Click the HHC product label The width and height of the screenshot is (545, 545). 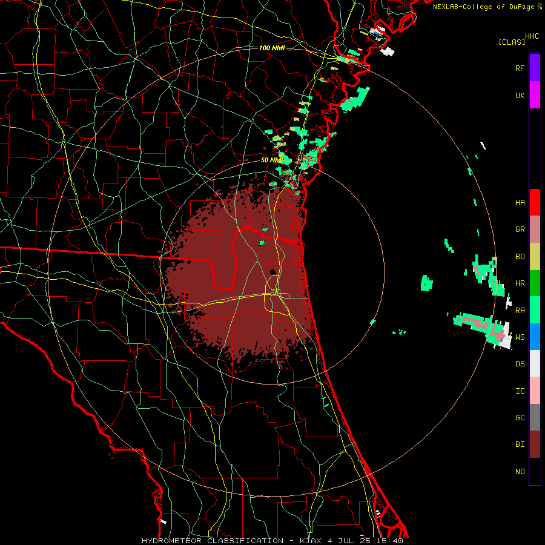[532, 36]
